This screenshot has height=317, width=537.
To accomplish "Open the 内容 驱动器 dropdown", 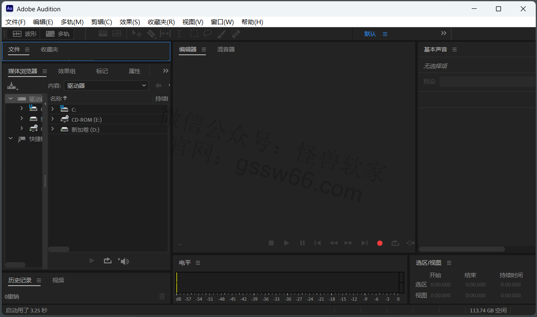I will click(x=106, y=85).
